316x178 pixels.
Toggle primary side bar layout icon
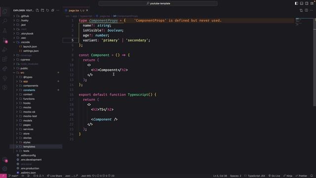click(296, 3)
